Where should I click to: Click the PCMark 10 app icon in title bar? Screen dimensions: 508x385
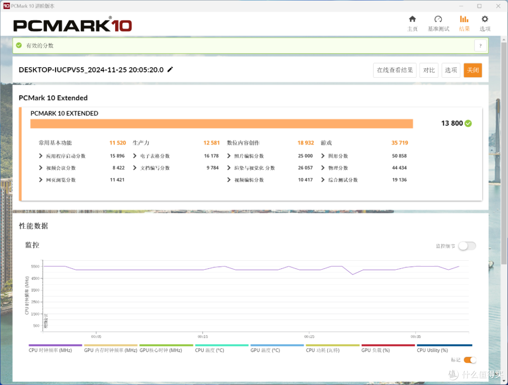[6, 6]
